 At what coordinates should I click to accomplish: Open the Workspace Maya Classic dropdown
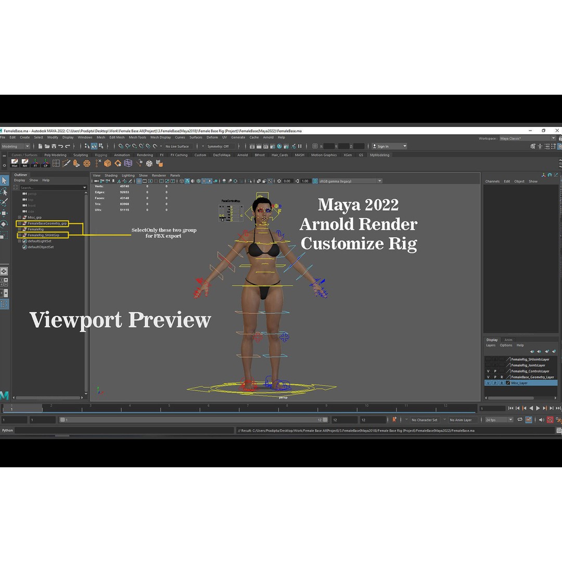528,138
